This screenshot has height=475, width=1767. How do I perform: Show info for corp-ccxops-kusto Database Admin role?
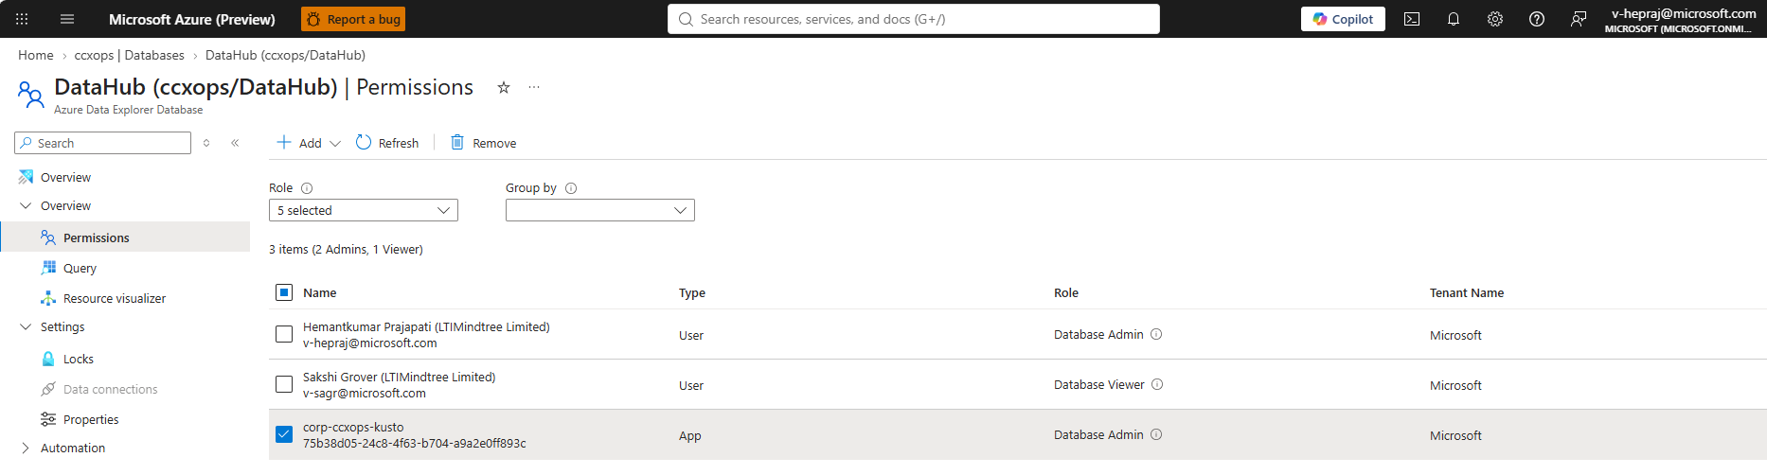[x=1156, y=434]
